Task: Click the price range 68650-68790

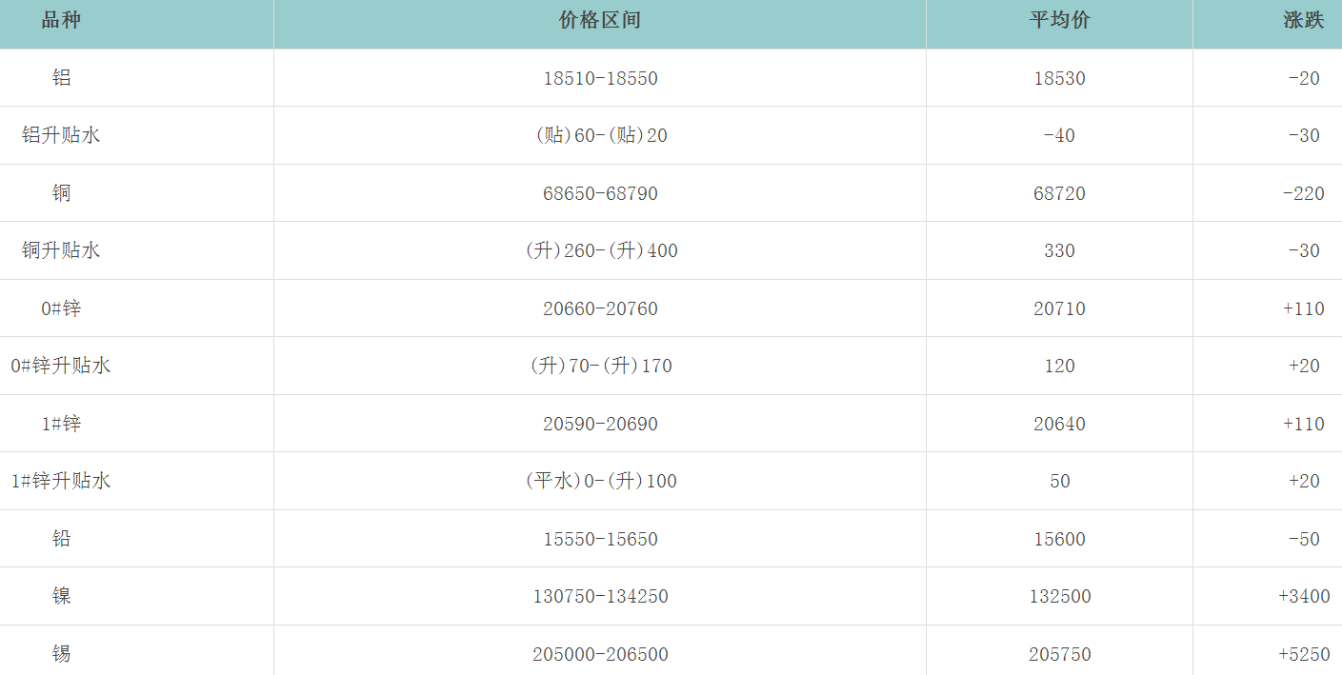Action: 600,193
